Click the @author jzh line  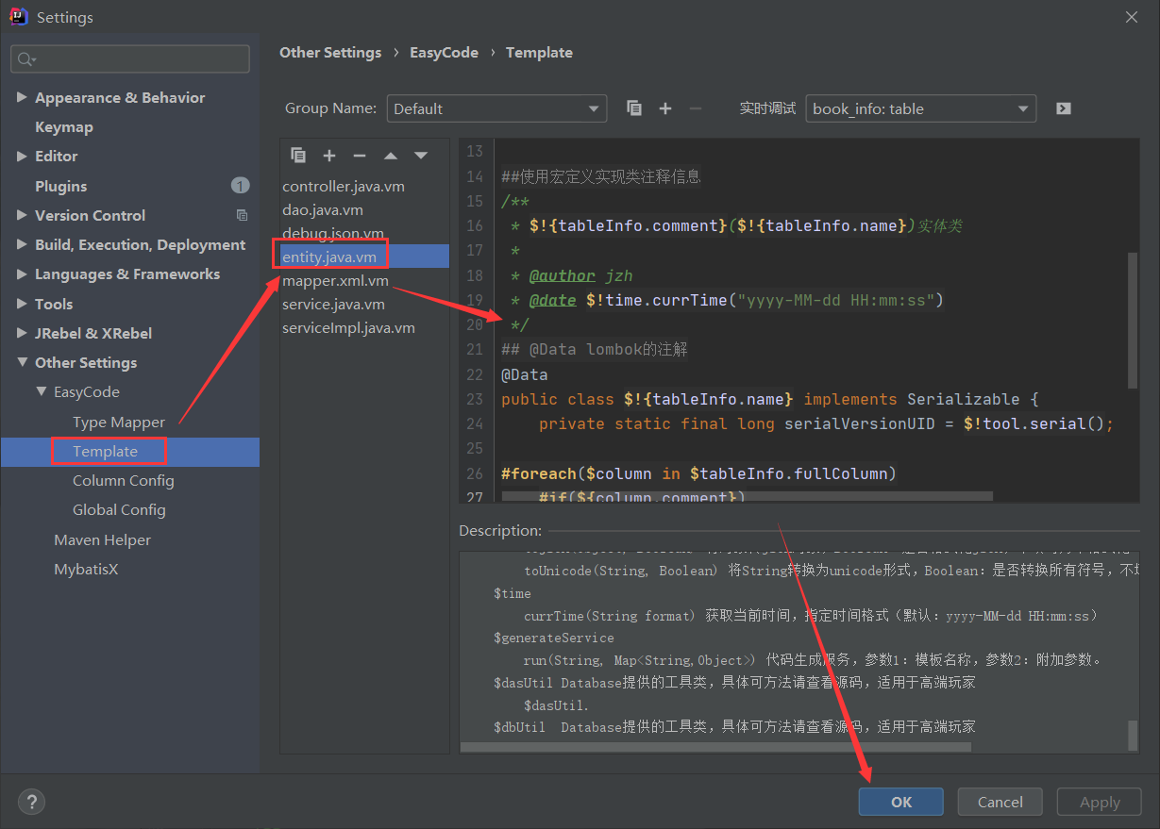tap(572, 276)
